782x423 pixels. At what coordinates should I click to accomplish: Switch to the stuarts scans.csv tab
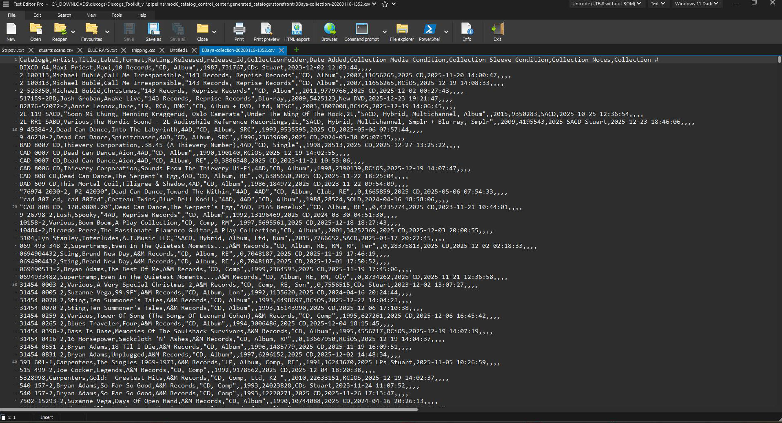pyautogui.click(x=56, y=50)
